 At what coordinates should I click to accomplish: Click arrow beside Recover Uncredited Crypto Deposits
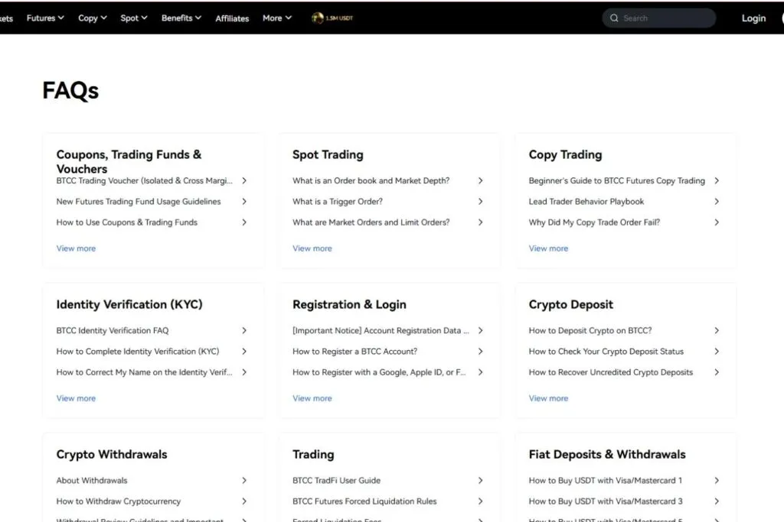[x=717, y=372]
